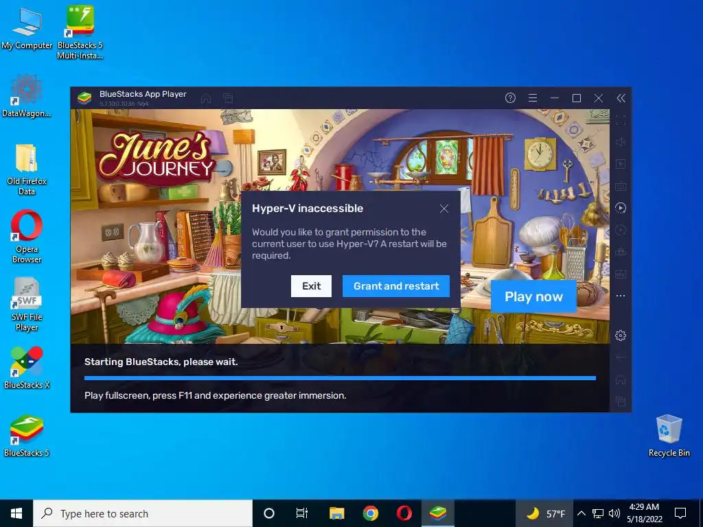The image size is (703, 527).
Task: Click the 'BlueStacks App Player' window title
Action: [x=143, y=94]
